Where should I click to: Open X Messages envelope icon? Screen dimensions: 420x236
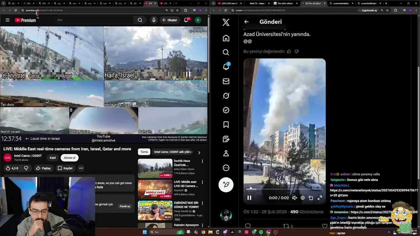point(226,81)
